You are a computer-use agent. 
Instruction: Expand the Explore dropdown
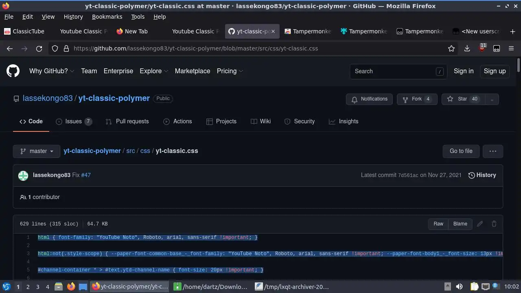pos(154,71)
